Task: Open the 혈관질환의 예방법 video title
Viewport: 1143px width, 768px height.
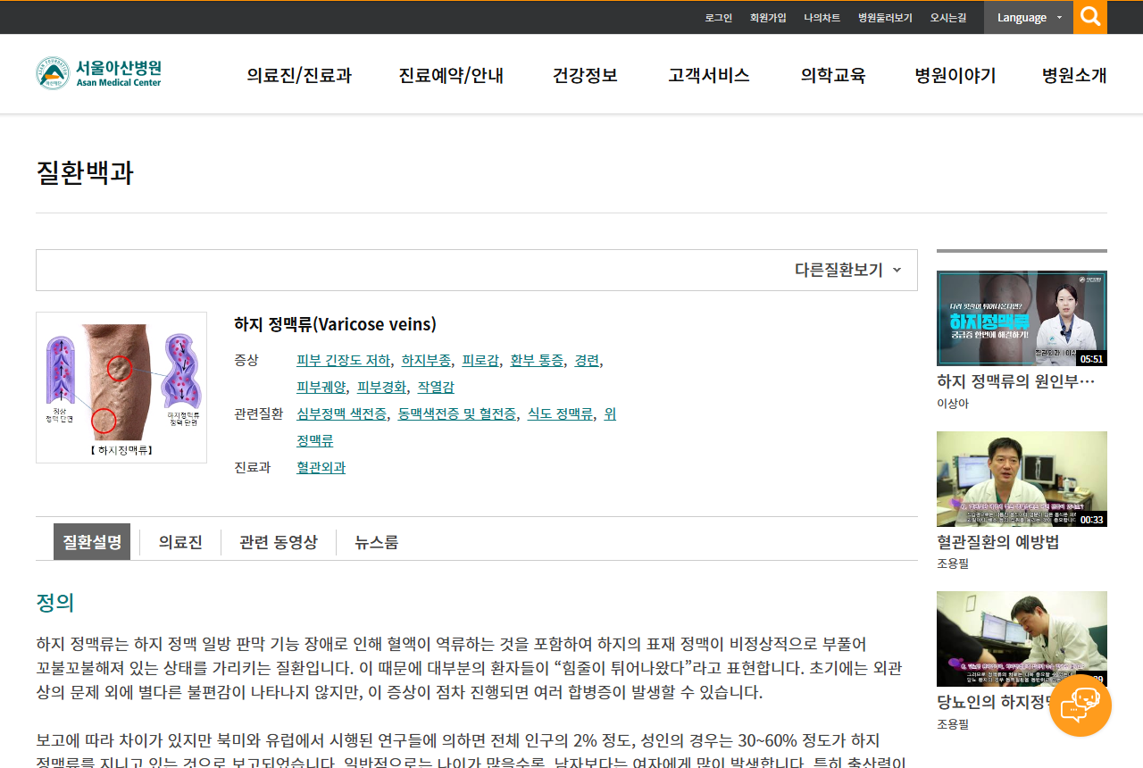Action: (x=998, y=542)
